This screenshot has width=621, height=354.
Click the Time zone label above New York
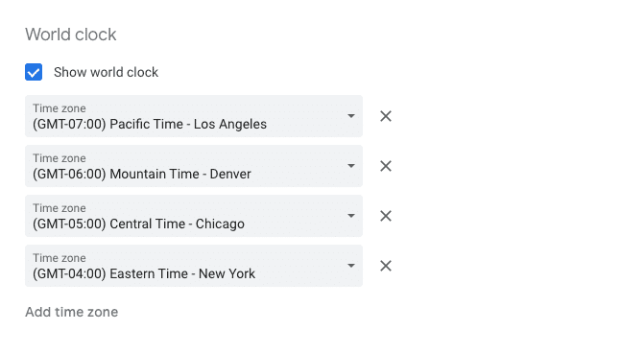(x=59, y=258)
